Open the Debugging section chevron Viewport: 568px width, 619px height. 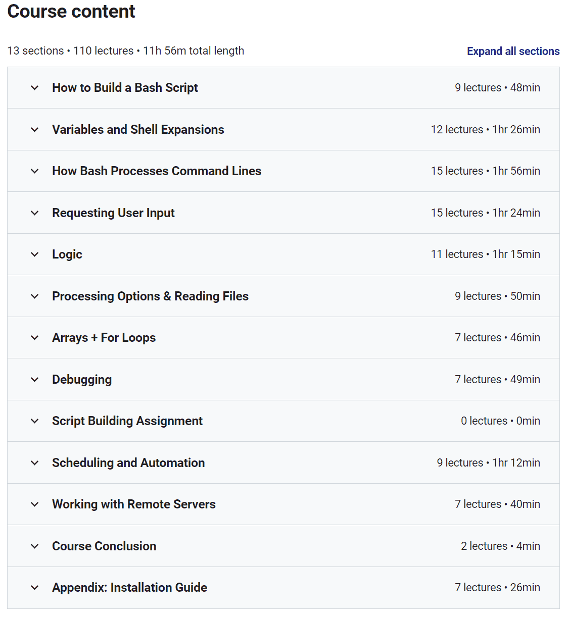click(34, 380)
